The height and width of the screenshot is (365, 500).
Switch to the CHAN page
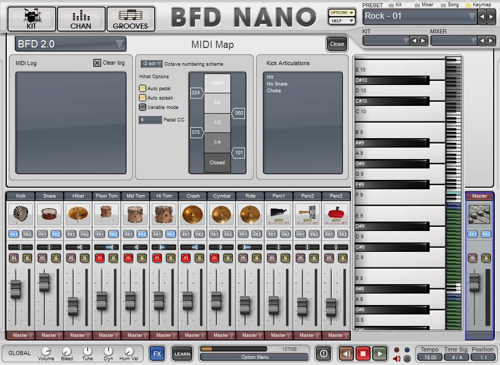tap(81, 19)
